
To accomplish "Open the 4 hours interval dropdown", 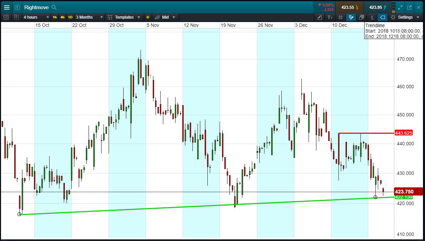I will tap(36, 17).
